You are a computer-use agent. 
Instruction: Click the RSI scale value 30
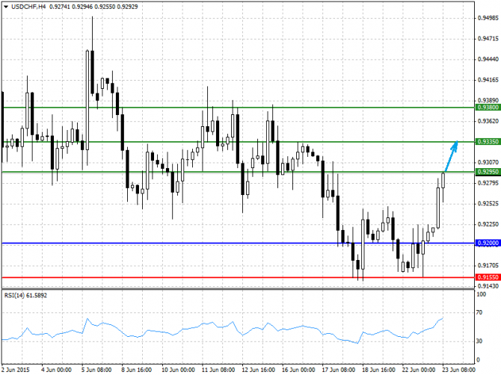click(479, 341)
